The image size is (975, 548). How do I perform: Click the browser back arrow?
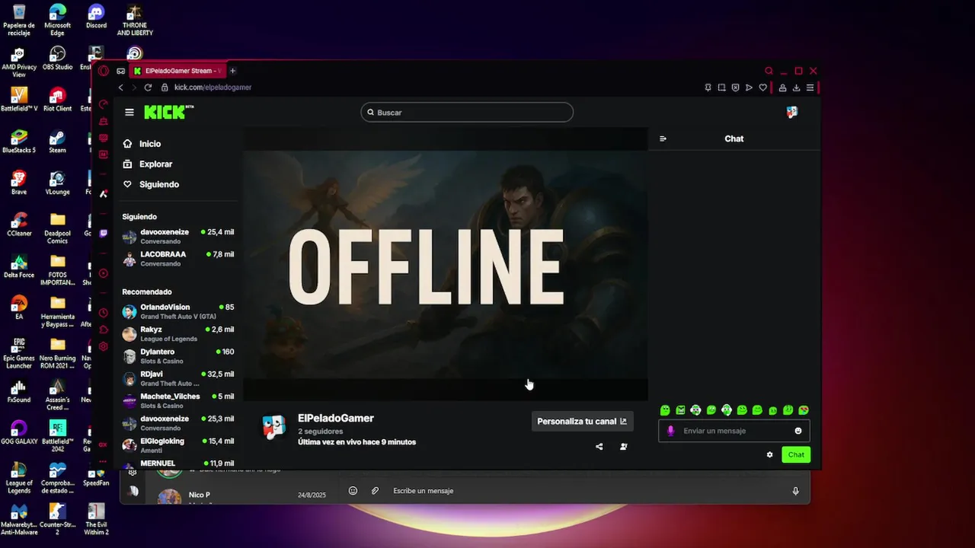[120, 88]
